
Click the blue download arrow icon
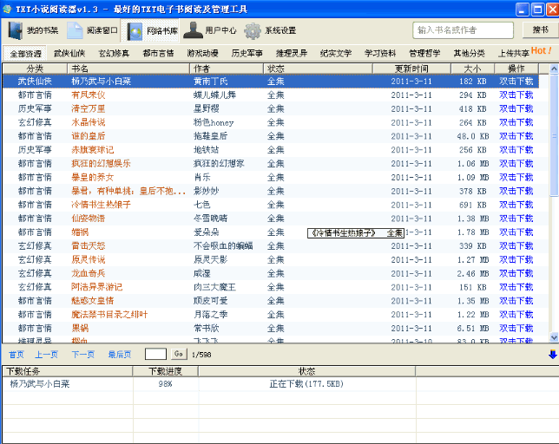click(552, 354)
